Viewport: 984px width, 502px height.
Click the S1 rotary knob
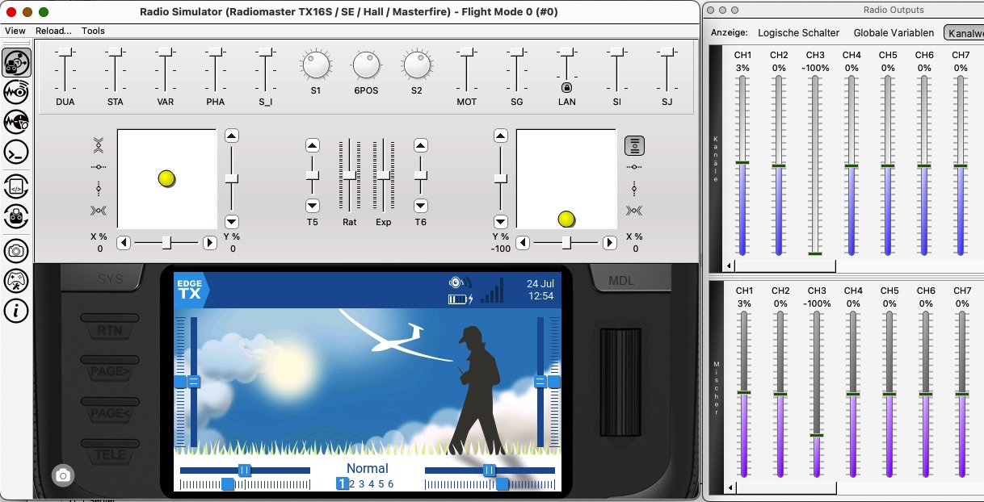pos(316,64)
